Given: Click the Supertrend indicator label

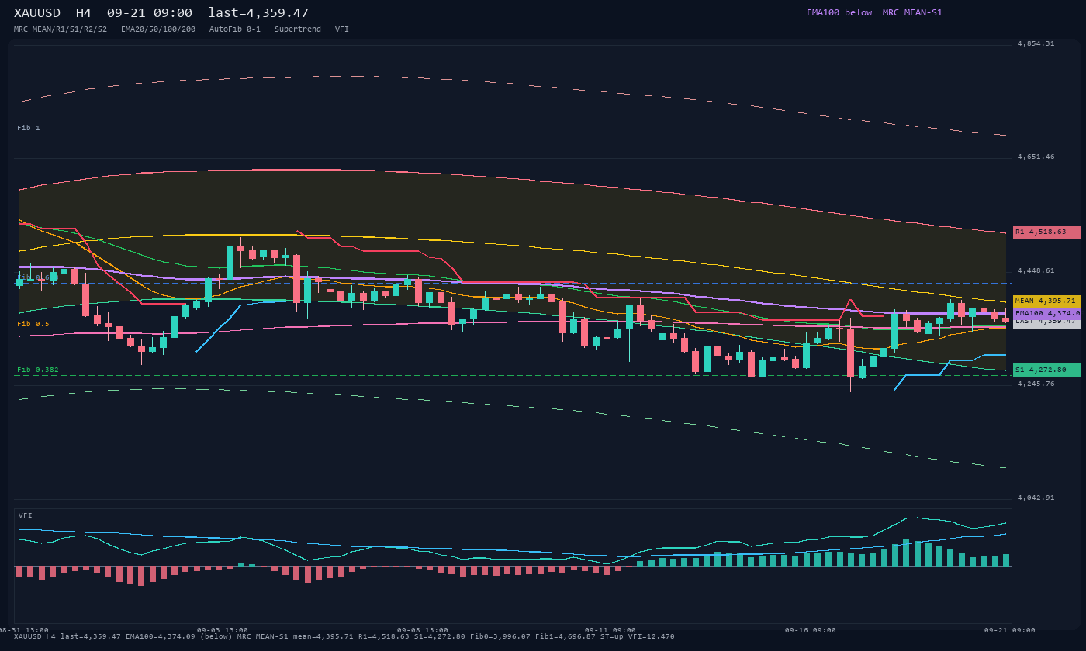Looking at the screenshot, I should tap(298, 29).
